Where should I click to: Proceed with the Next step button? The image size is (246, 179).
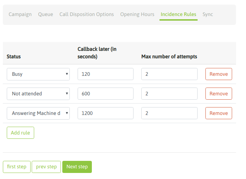(x=77, y=167)
